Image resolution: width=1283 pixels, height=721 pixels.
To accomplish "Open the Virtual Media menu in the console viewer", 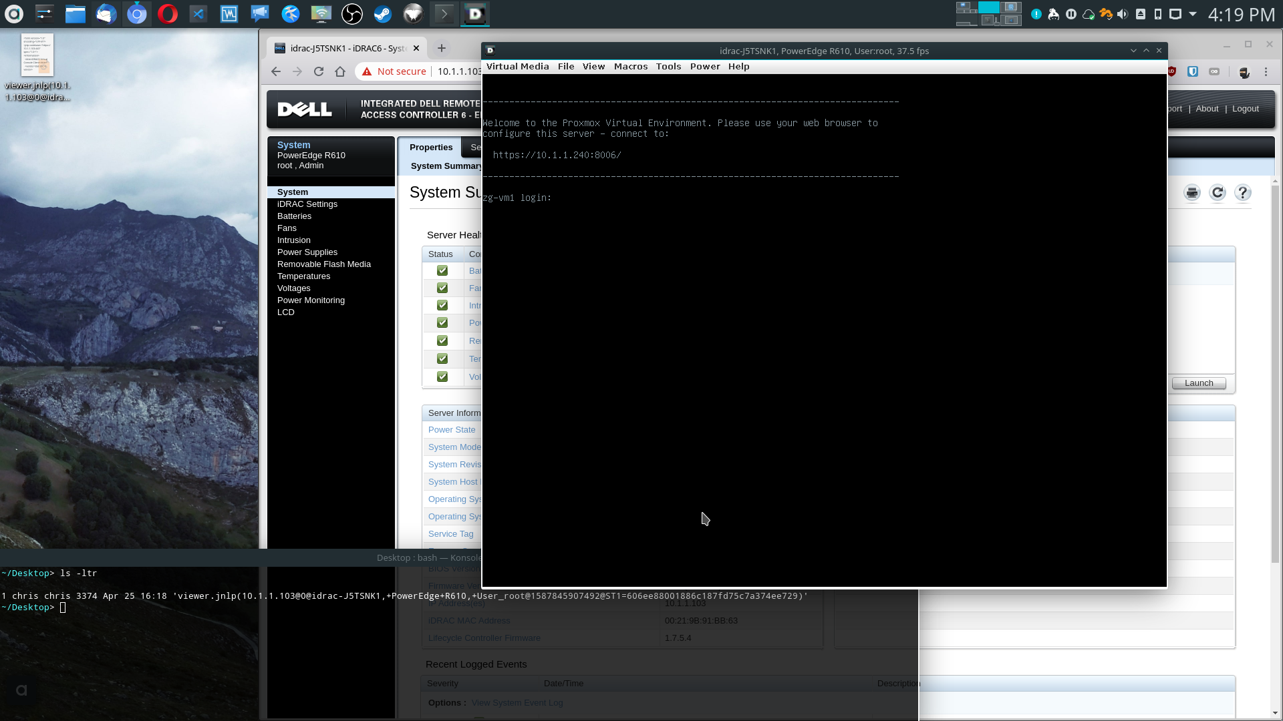I will coord(517,66).
